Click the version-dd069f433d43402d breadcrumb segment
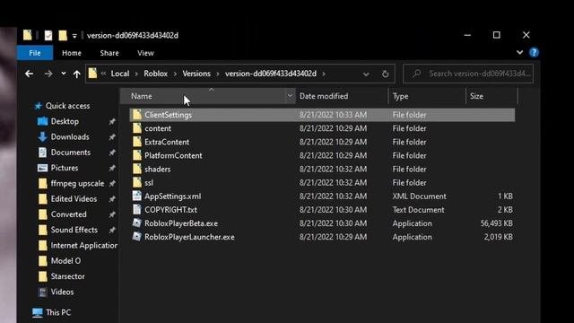This screenshot has height=323, width=574. click(271, 74)
